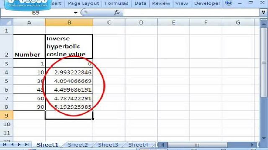This screenshot has height=150, width=268.
Task: Click cell A8 containing 90
Action: click(29, 107)
